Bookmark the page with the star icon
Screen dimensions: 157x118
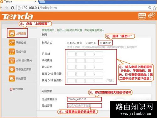155,8
